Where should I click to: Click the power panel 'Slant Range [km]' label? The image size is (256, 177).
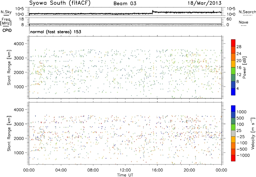coord(9,67)
